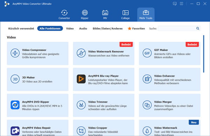210x136 pixels.
Task: Click the Suche input field
Action: pos(177,28)
